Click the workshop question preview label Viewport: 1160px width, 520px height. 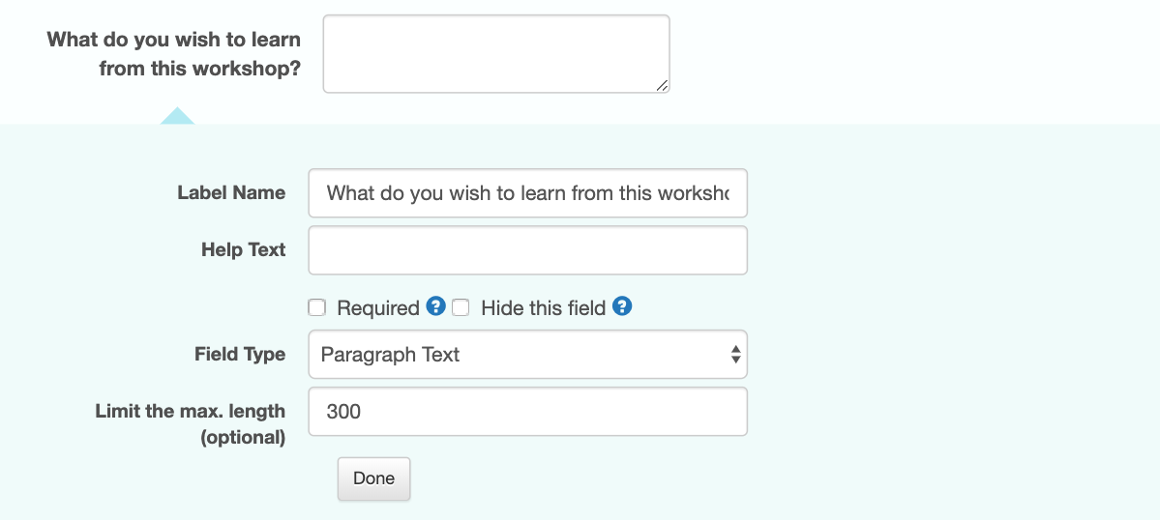click(x=174, y=54)
